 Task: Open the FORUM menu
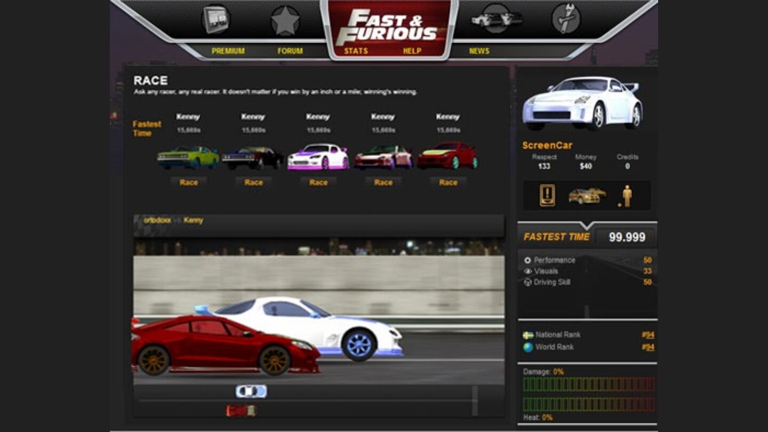click(290, 51)
